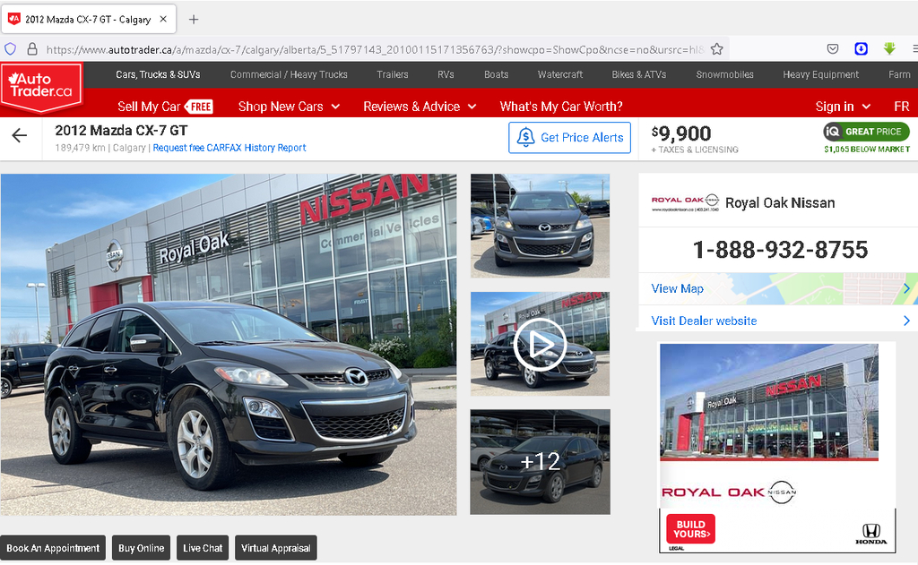918x565 pixels.
Task: Open the Heavy Equipment category
Action: [x=820, y=74]
